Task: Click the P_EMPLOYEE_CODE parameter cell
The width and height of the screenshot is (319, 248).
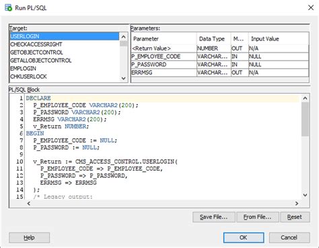Action: (x=164, y=57)
